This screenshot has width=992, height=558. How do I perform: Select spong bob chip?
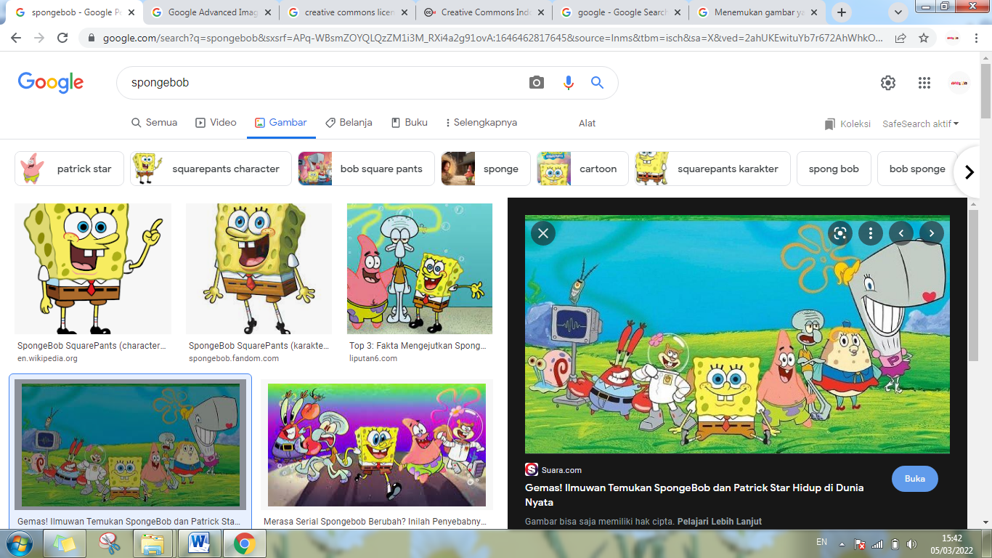click(x=834, y=169)
